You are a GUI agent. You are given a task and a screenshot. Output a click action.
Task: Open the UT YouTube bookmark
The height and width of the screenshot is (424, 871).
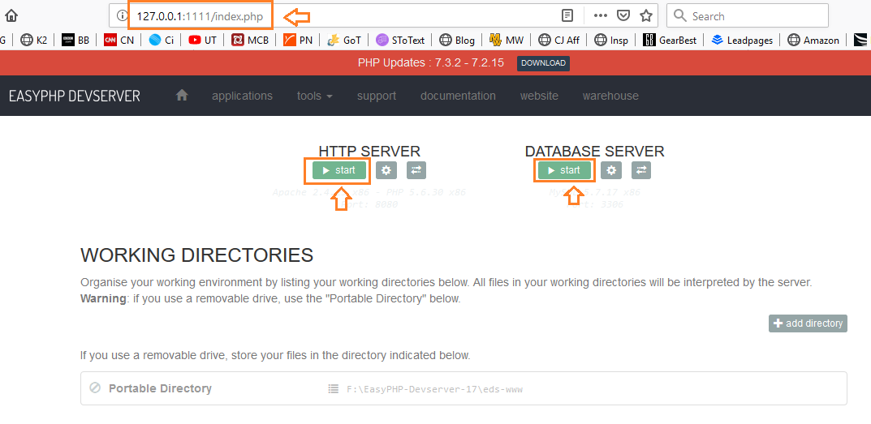coord(203,40)
